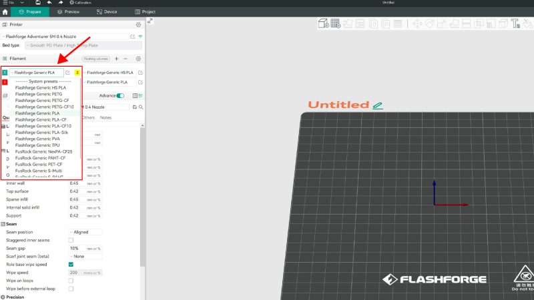Click the Flushing volumes button
534x300 pixels.
[x=95, y=59]
